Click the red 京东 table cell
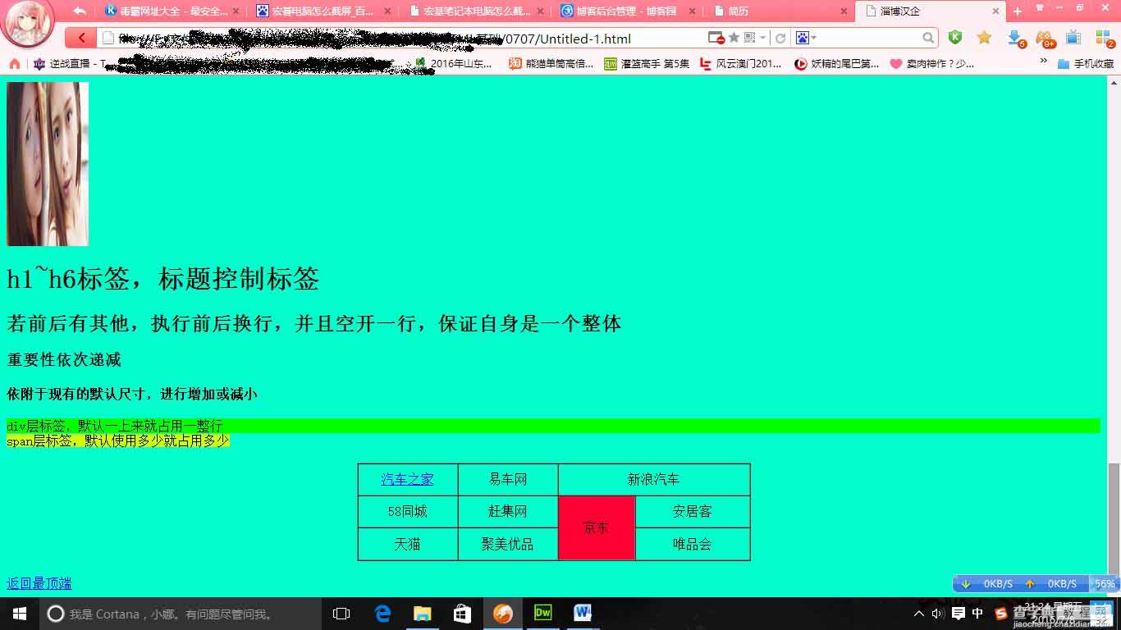The height and width of the screenshot is (630, 1121). [x=597, y=527]
